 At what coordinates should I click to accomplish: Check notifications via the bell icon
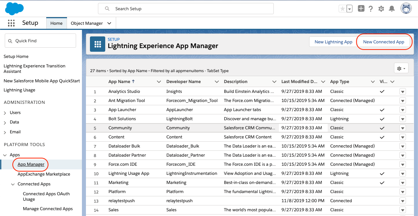coord(391,8)
